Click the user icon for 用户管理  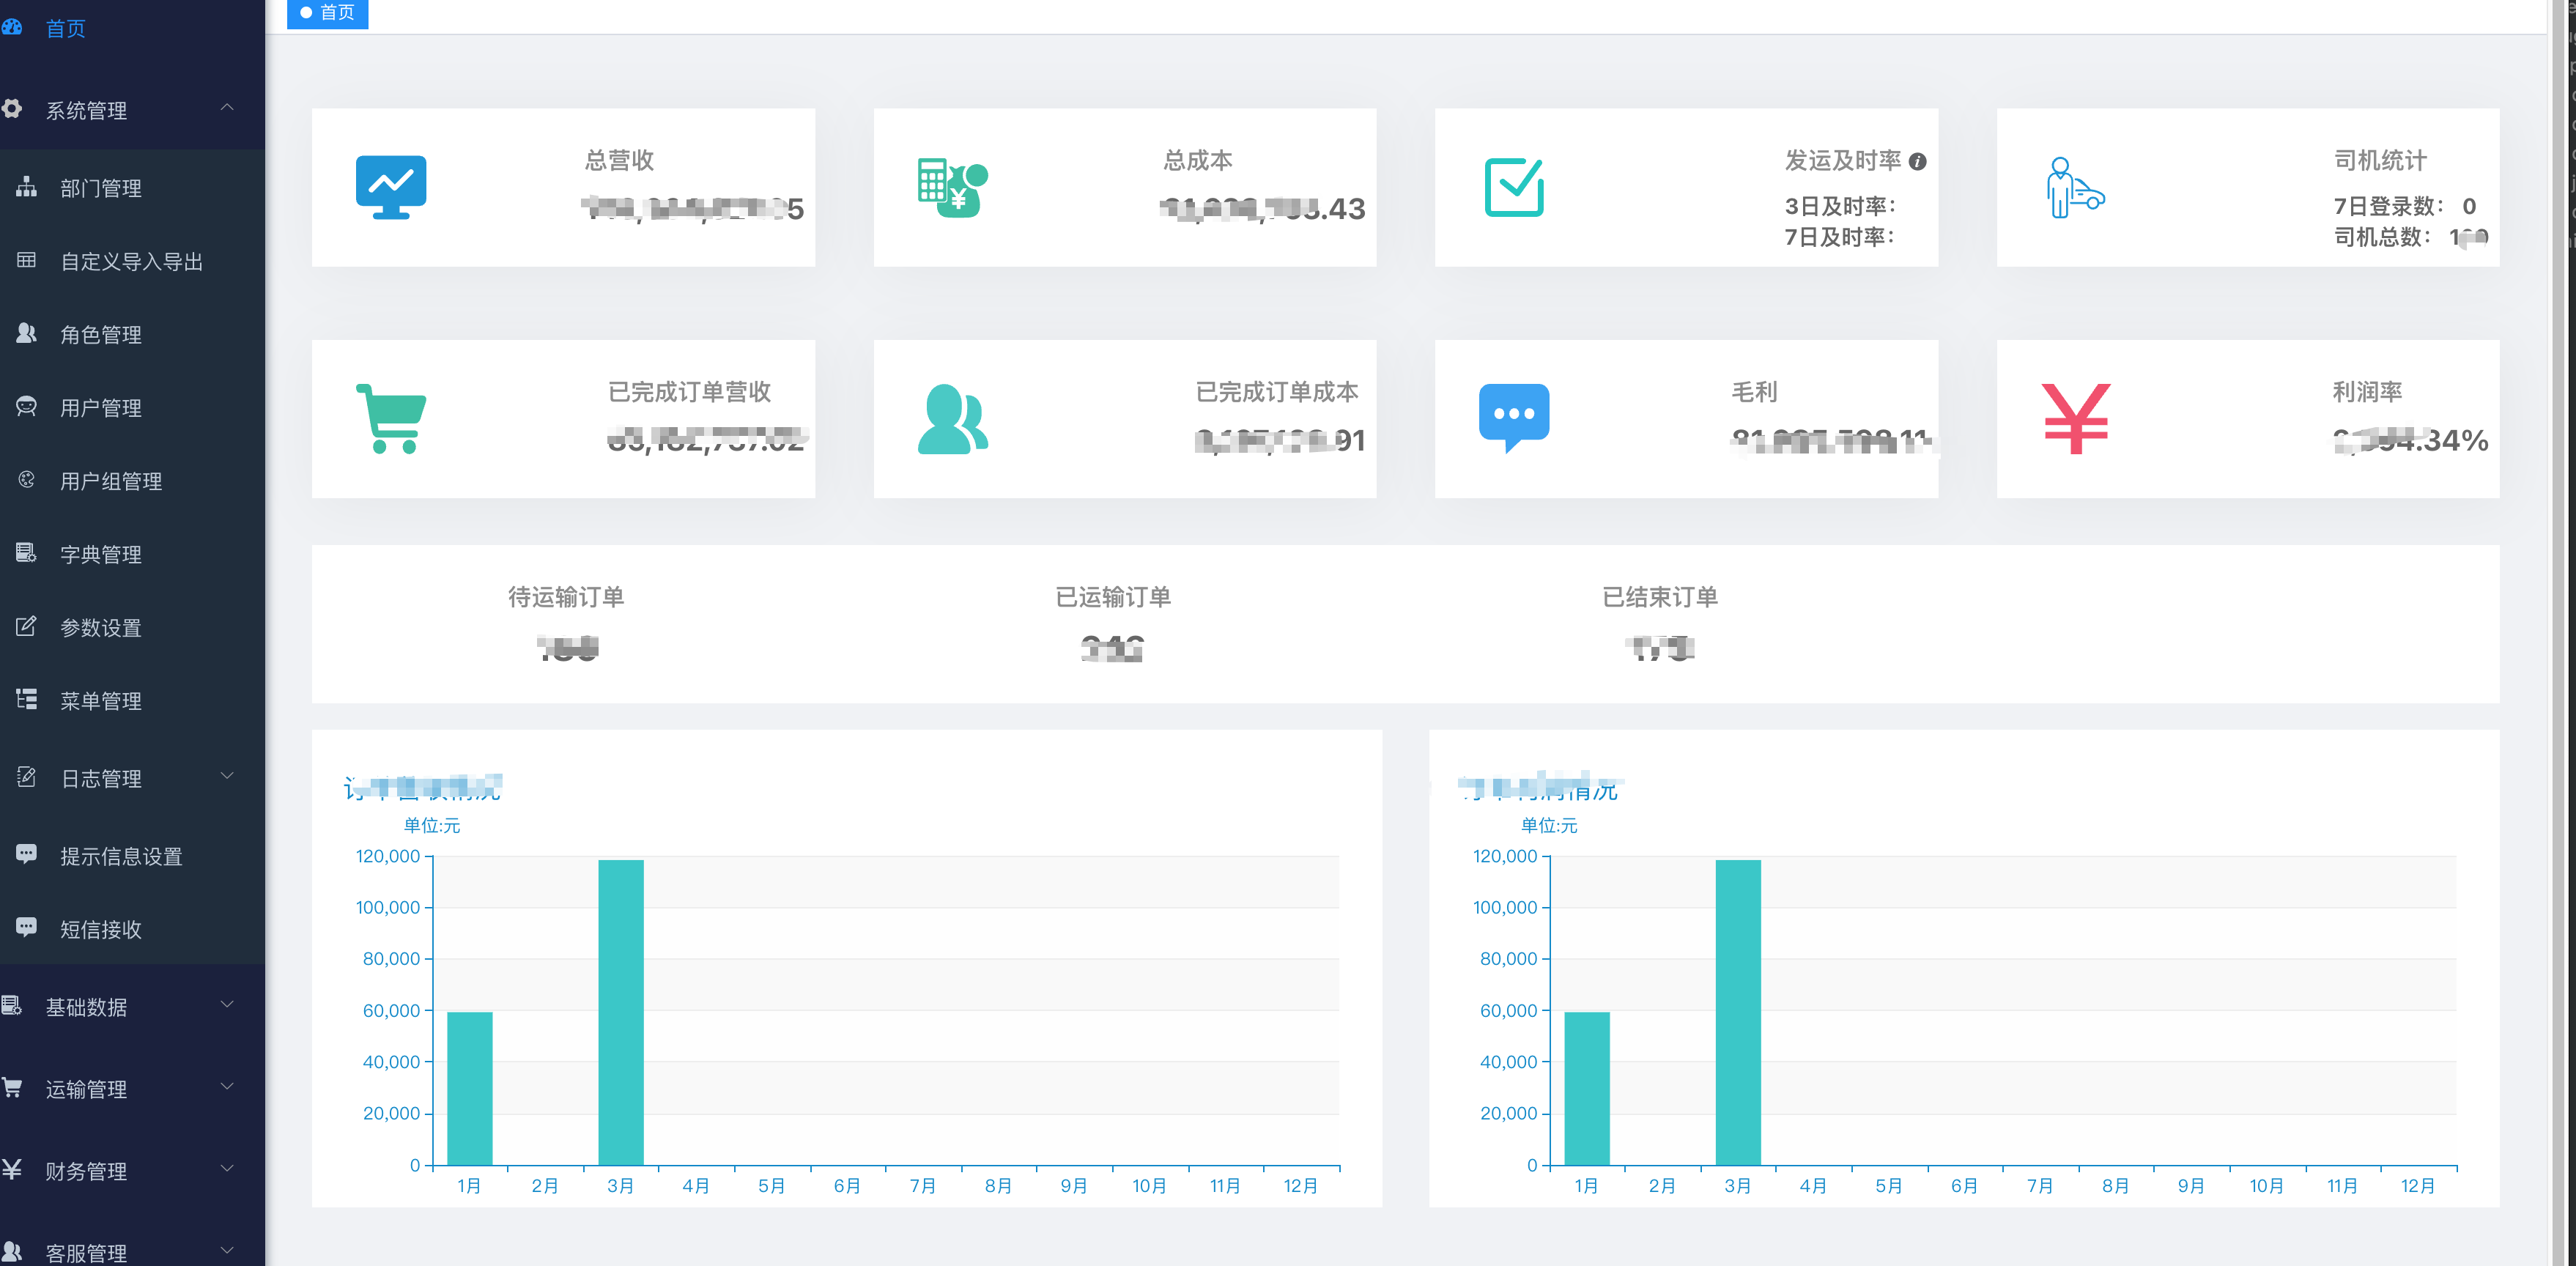(27, 406)
